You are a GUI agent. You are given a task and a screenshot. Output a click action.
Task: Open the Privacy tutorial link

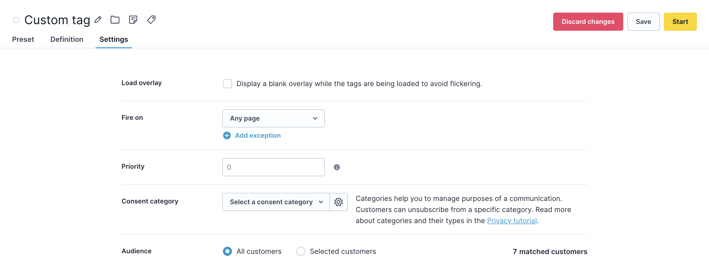pyautogui.click(x=512, y=220)
